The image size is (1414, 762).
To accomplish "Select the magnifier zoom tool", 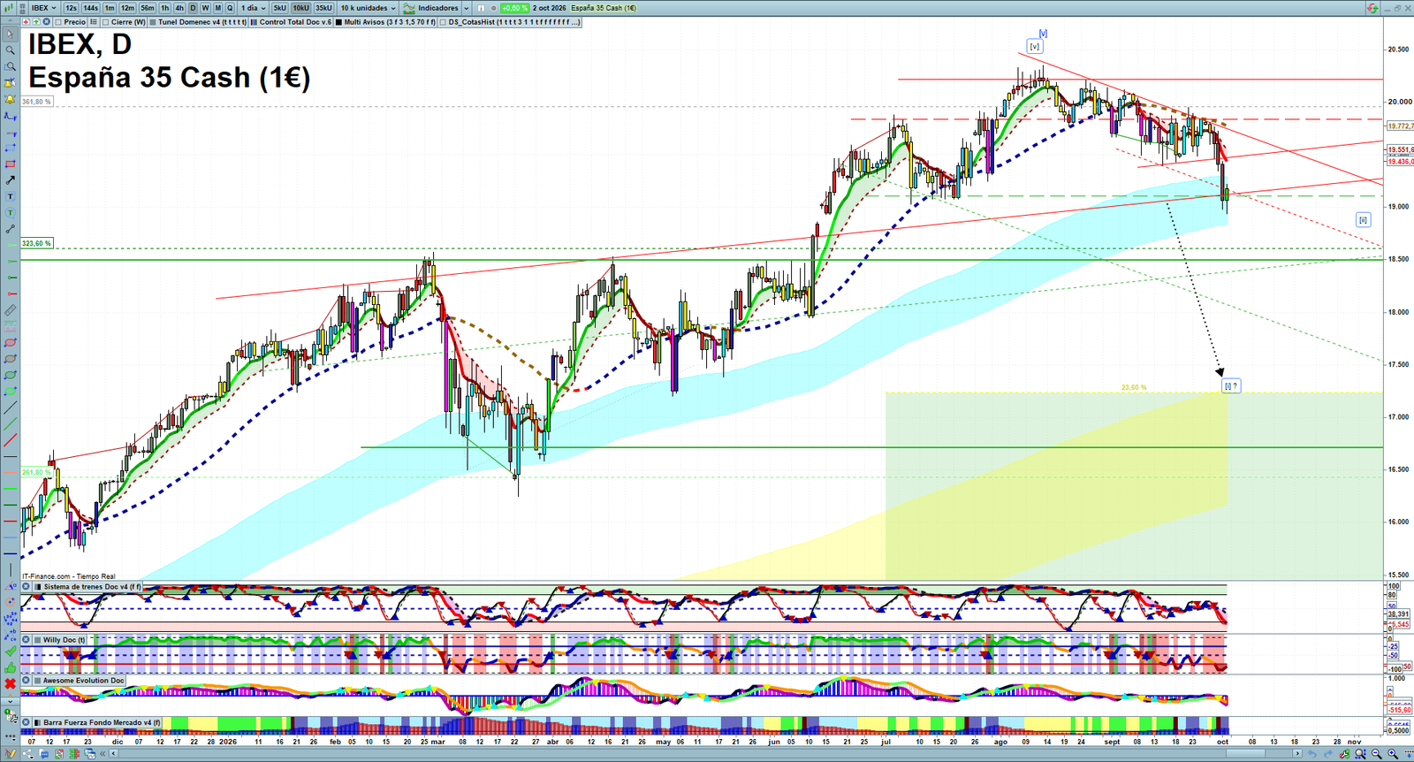I will [10, 50].
